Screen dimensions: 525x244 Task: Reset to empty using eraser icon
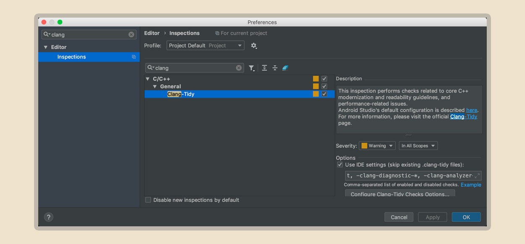tap(285, 68)
